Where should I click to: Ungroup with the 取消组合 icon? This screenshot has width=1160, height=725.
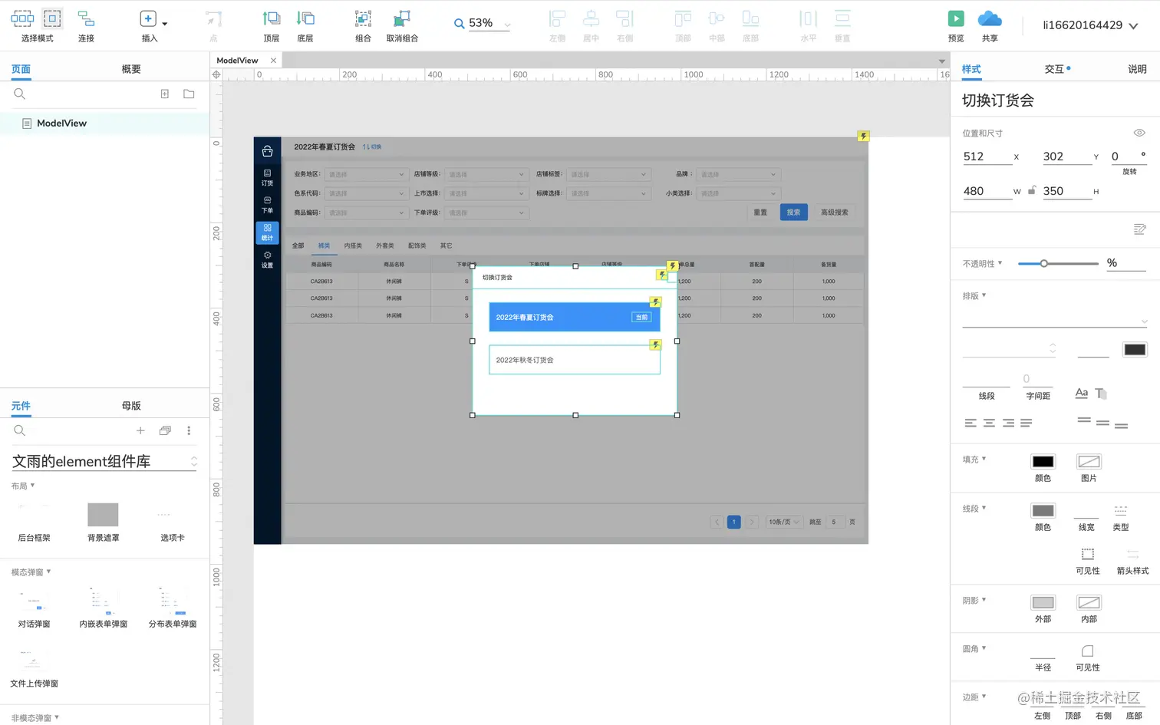(402, 18)
